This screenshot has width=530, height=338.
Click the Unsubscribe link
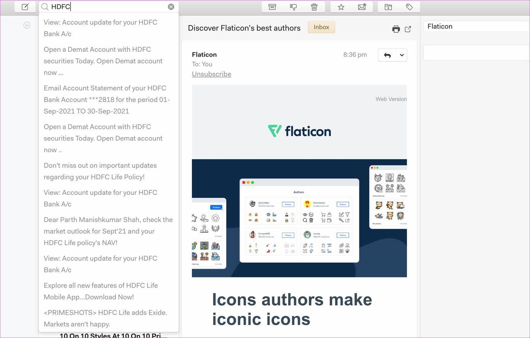[x=211, y=74]
